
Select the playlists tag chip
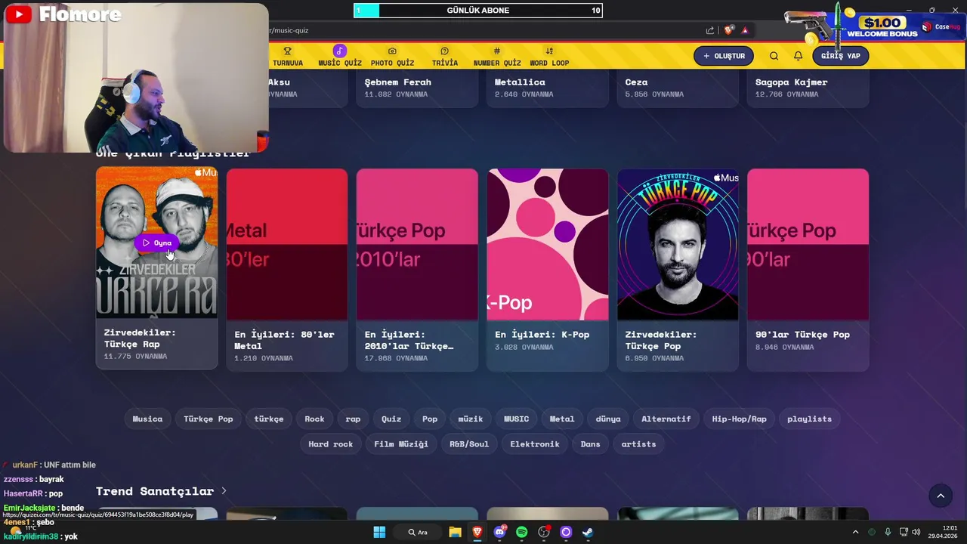[x=809, y=419]
